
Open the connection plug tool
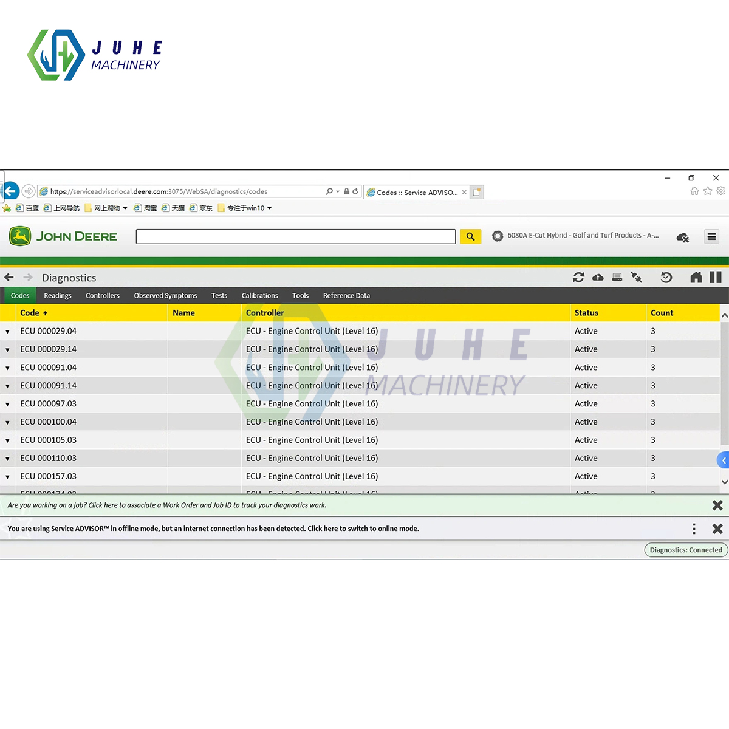pyautogui.click(x=637, y=277)
